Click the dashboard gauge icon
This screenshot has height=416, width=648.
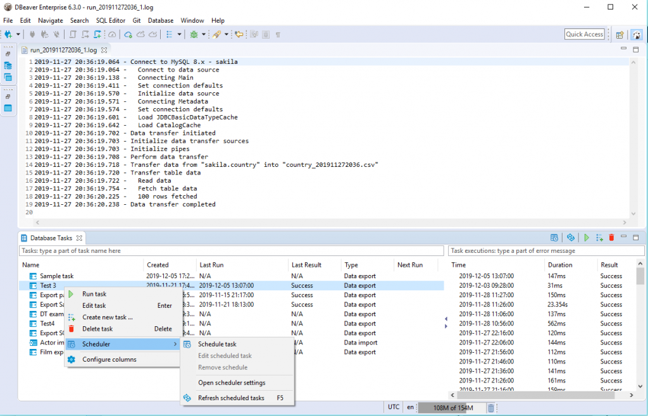point(112,35)
